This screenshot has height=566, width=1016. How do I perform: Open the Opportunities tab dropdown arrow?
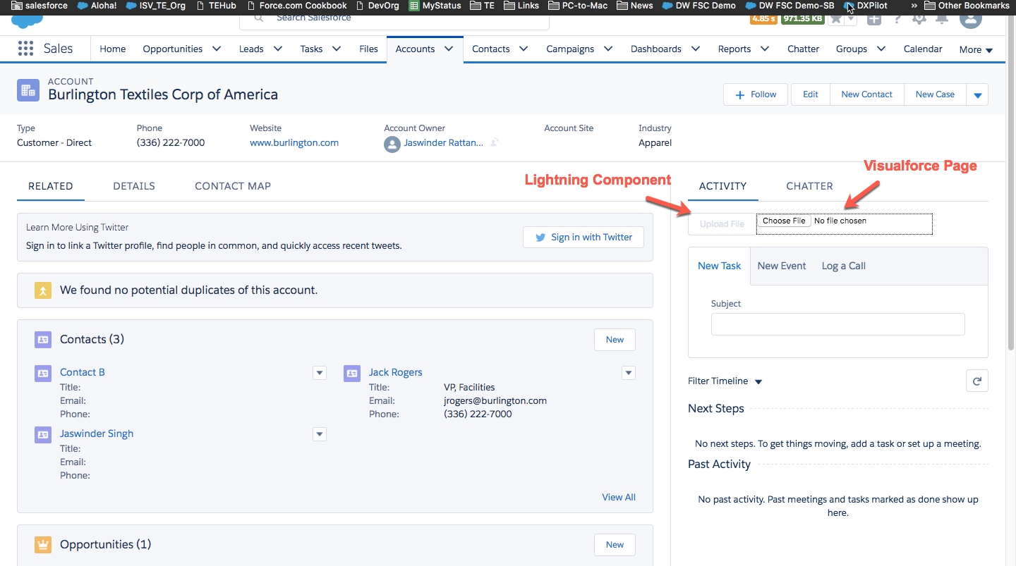tap(217, 49)
